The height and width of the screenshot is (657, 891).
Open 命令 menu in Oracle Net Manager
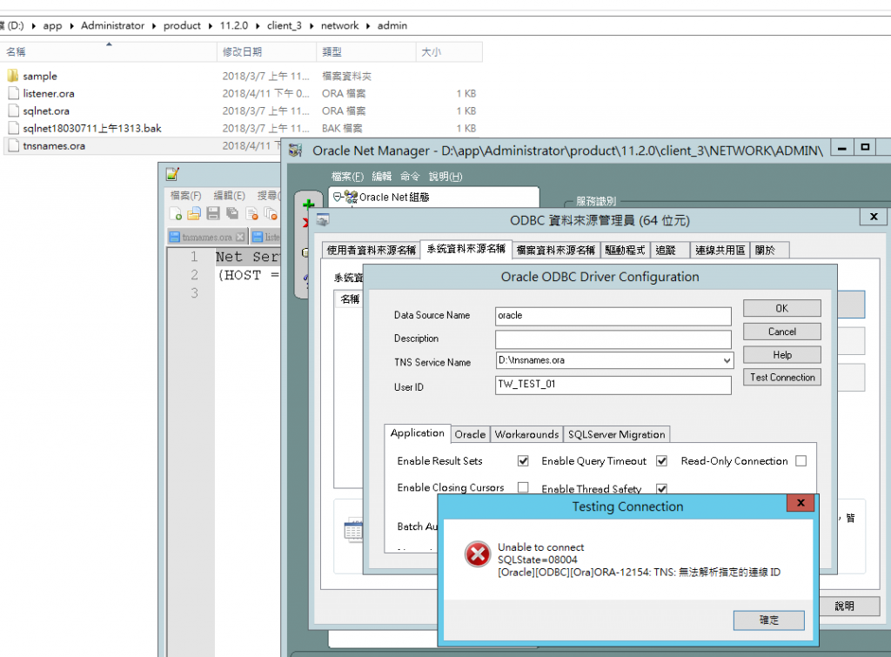pos(410,177)
